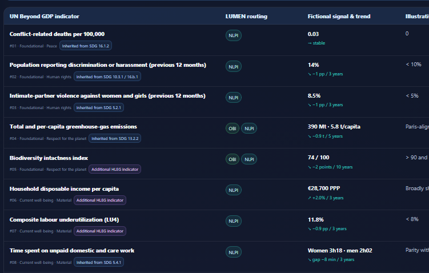Viewport: 429px width, 273px height.
Task: Select NLPI badge for Household disposable income
Action: [234, 190]
